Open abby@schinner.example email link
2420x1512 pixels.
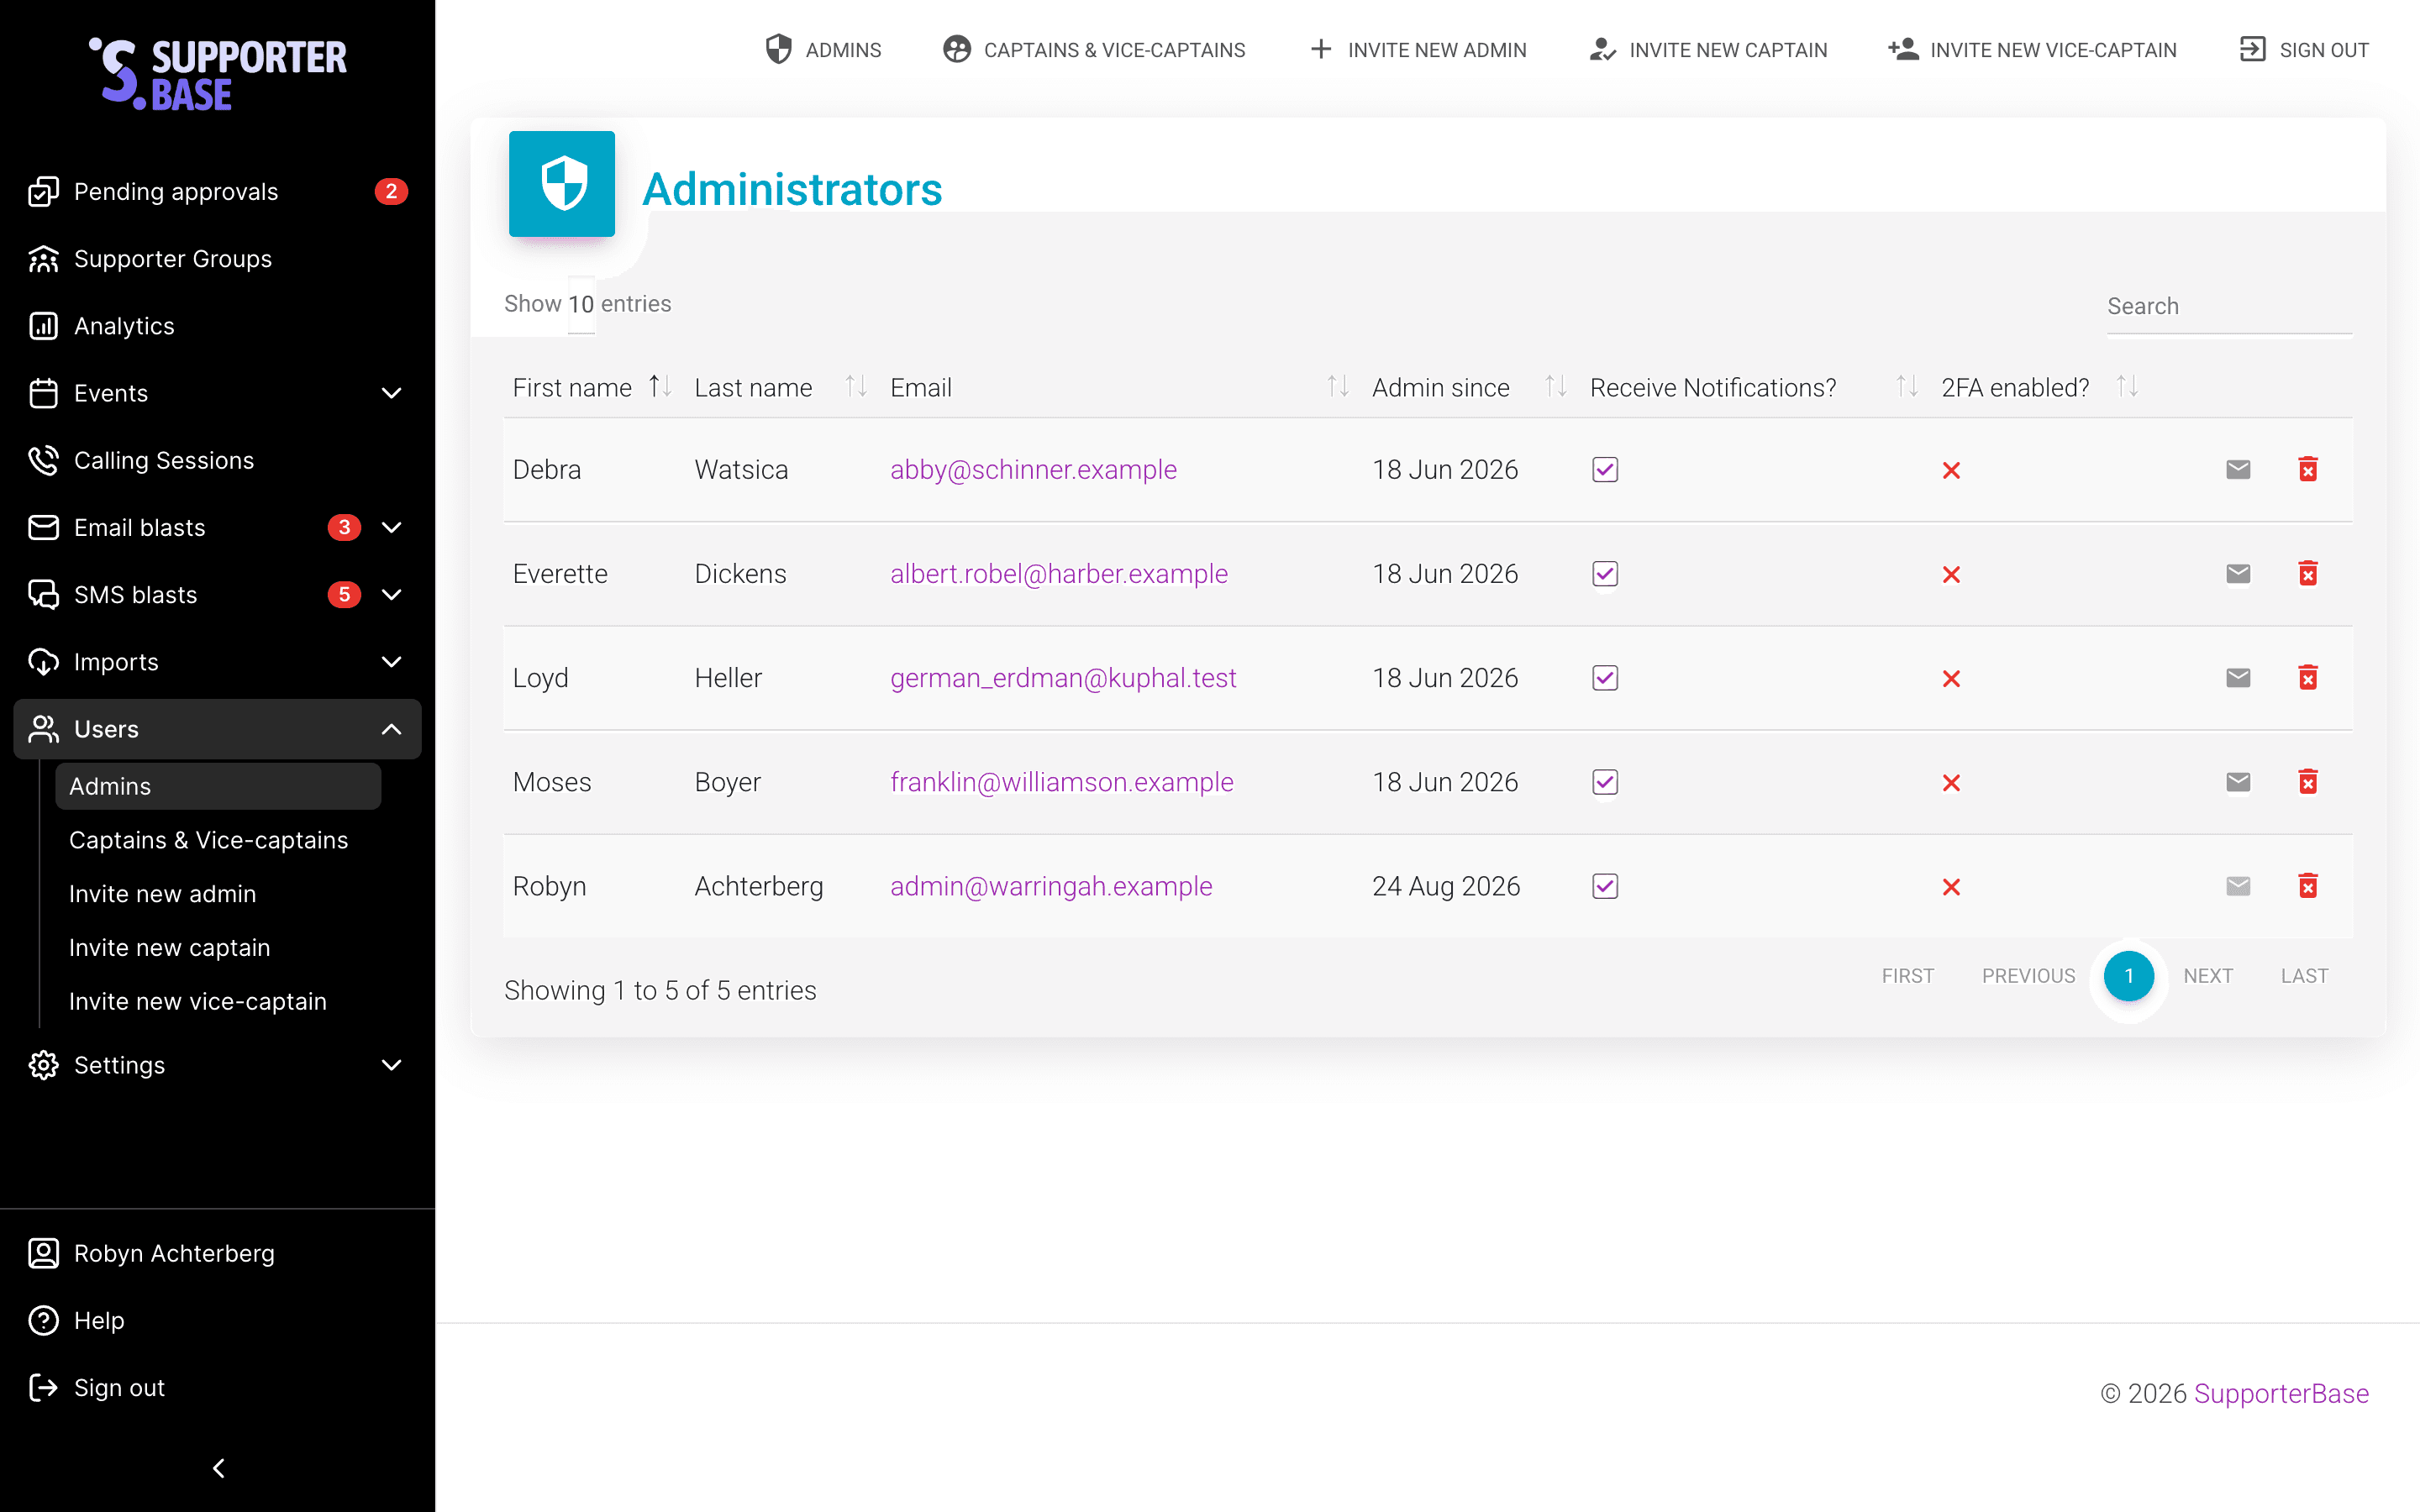point(1033,469)
